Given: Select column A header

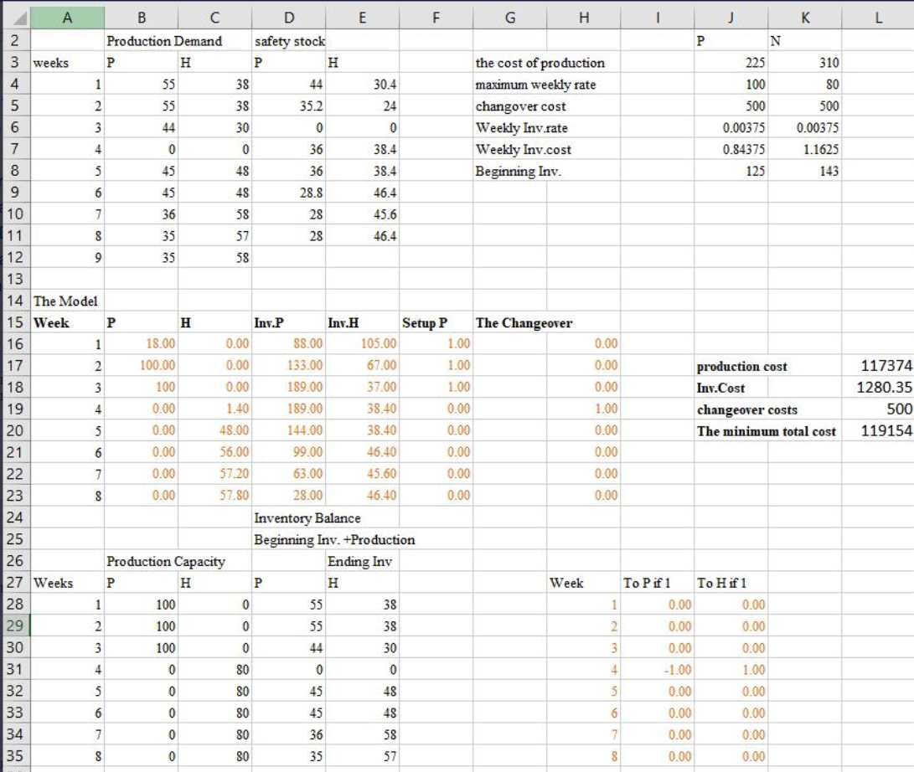Looking at the screenshot, I should (x=67, y=18).
